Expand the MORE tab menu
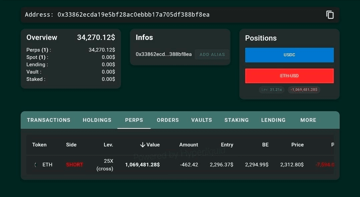The image size is (360, 197). coord(308,120)
